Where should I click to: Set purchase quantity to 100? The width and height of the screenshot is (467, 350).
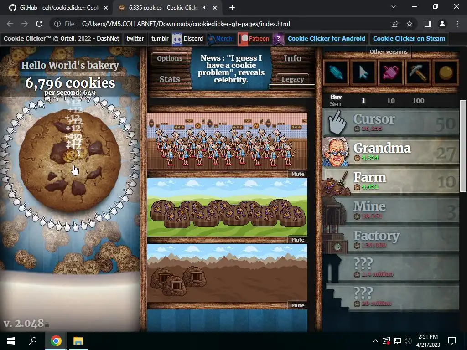coord(418,101)
